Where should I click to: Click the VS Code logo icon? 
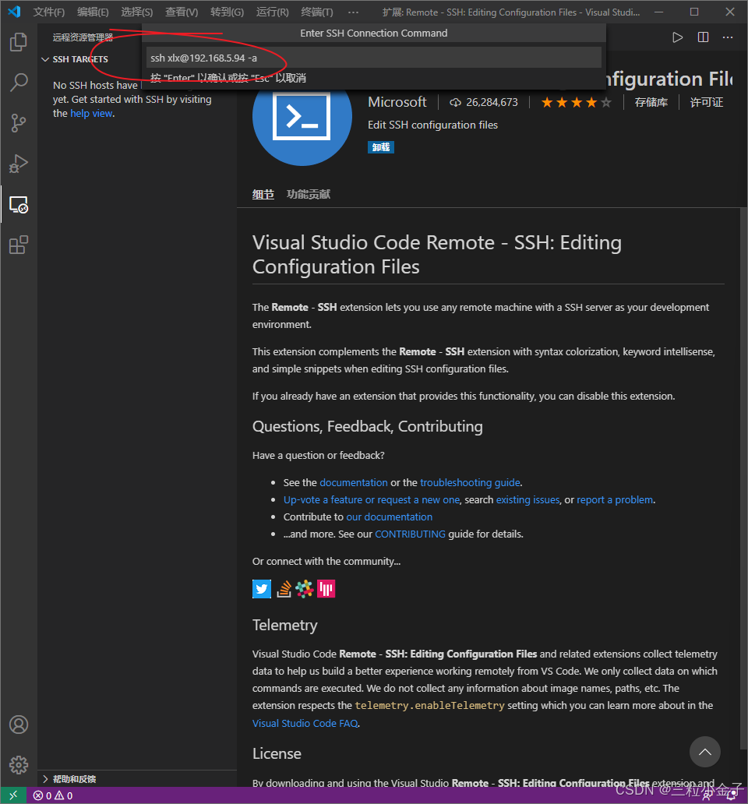point(14,11)
